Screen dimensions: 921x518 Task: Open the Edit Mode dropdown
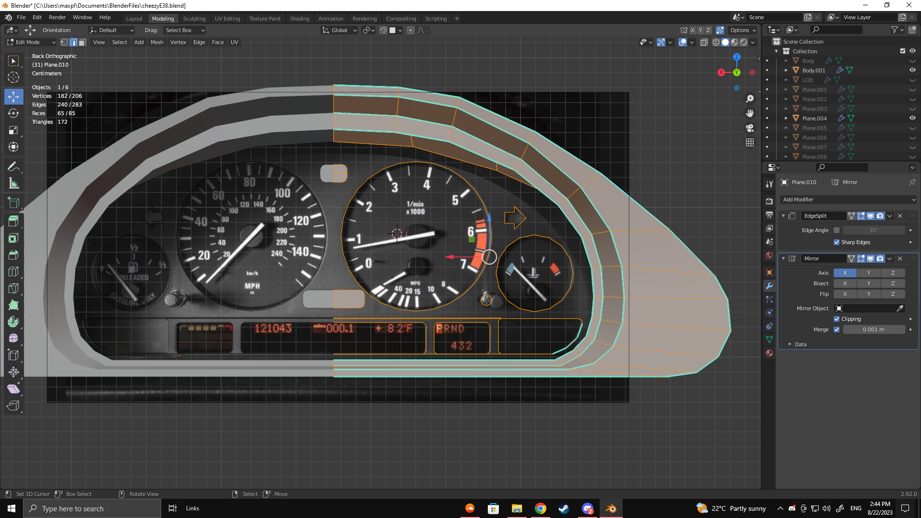point(31,42)
